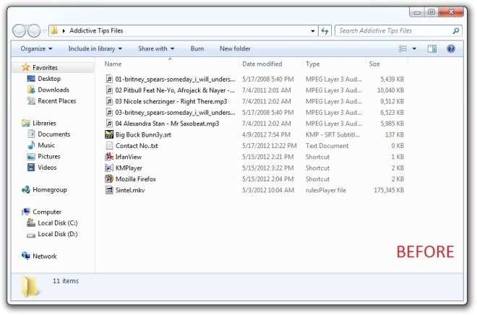Click the folder icon in address bar
The image size is (477, 315).
[54, 30]
